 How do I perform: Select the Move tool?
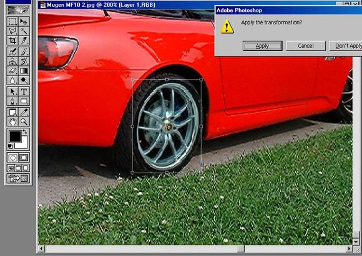[24, 21]
